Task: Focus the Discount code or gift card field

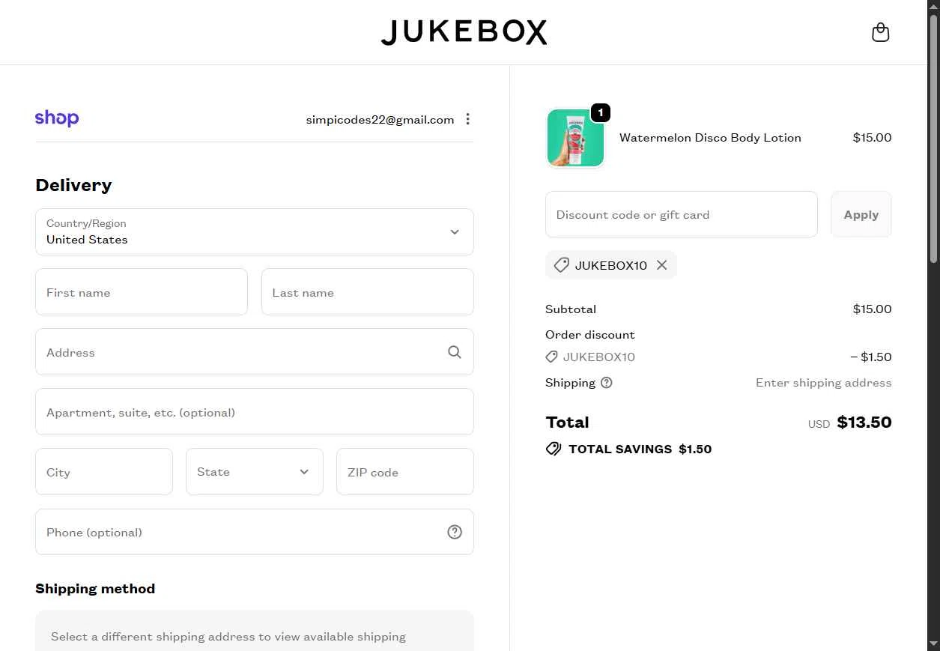Action: click(682, 214)
